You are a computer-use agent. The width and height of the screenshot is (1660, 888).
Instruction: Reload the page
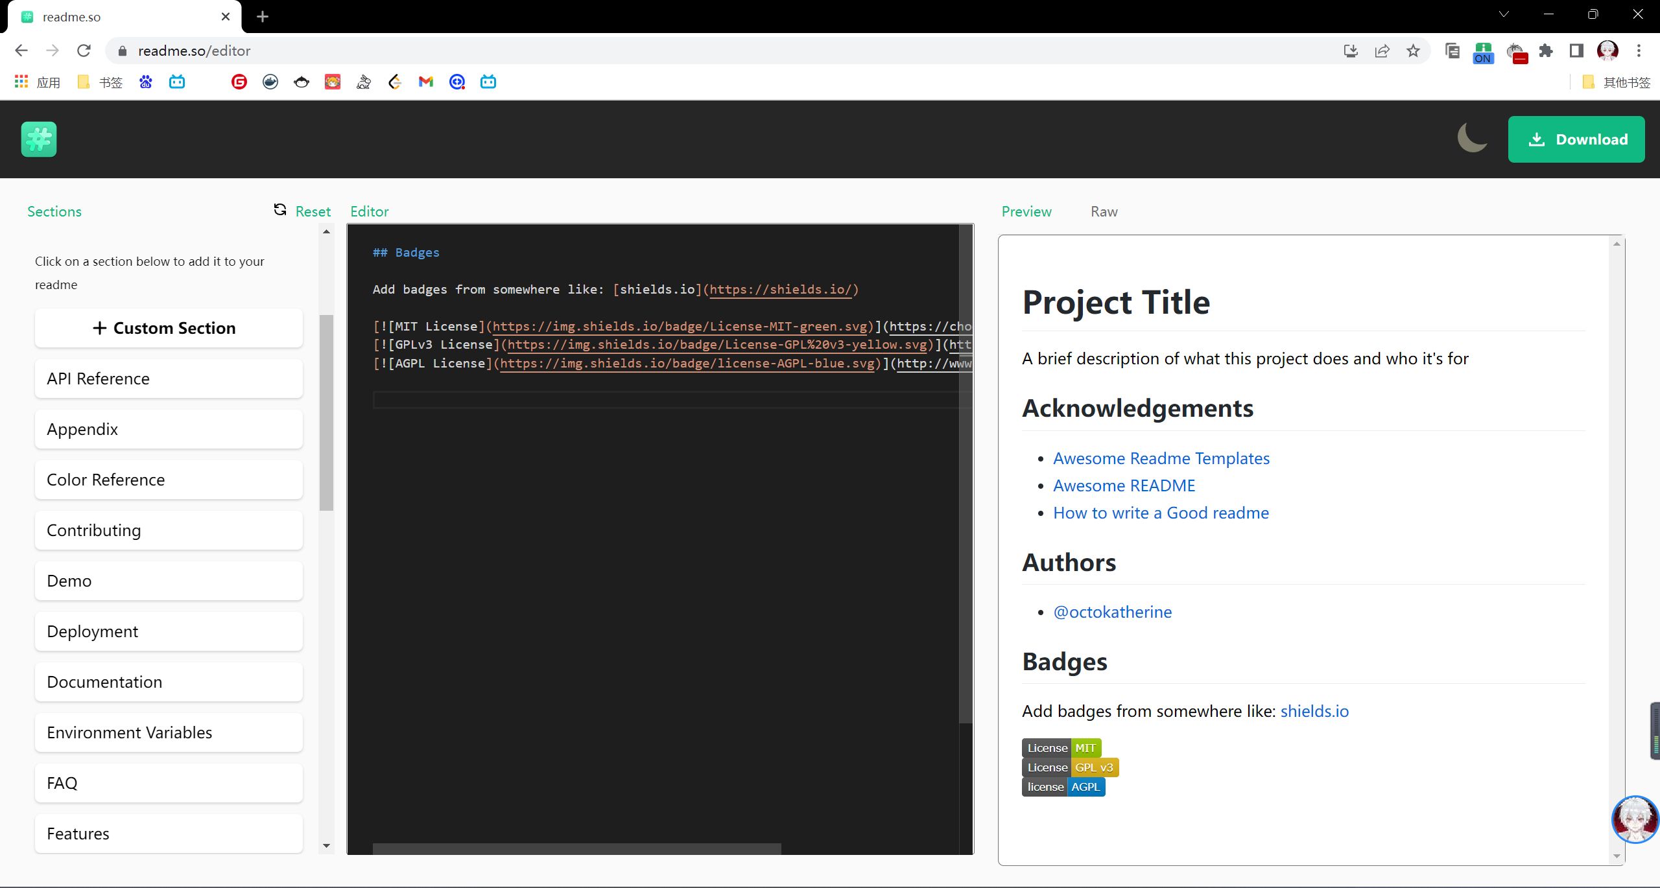(x=84, y=51)
